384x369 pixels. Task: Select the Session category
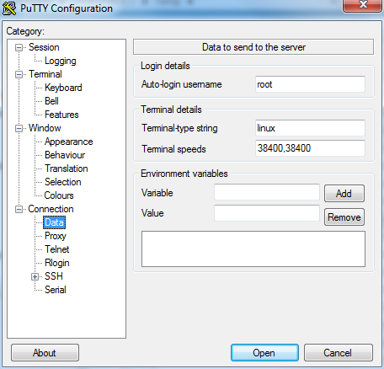44,47
